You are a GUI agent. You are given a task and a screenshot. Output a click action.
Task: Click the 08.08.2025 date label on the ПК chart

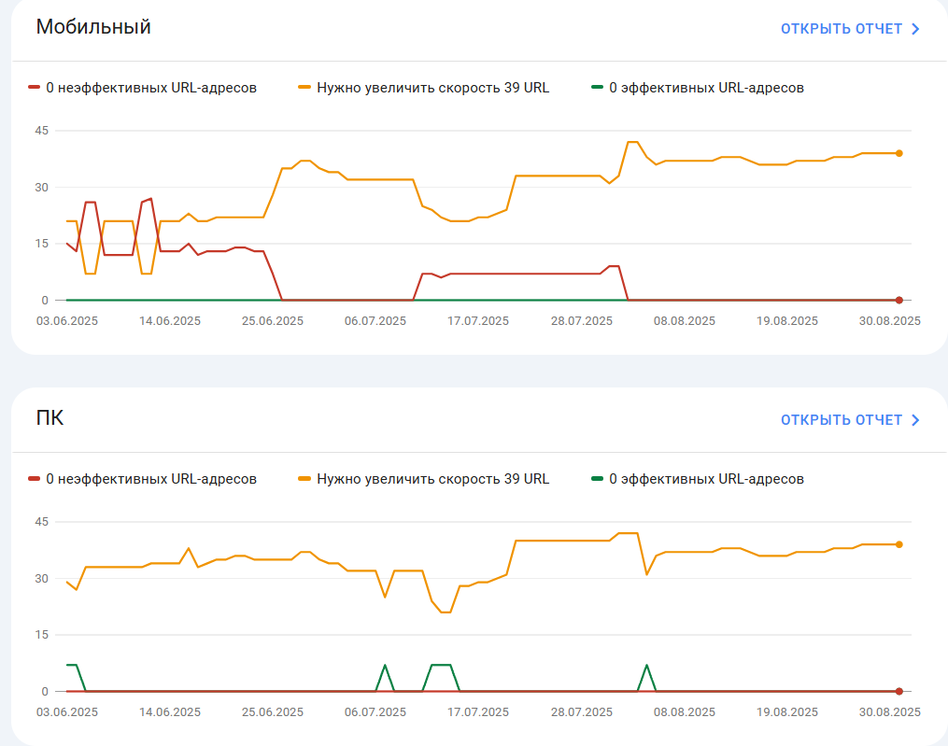coord(685,712)
